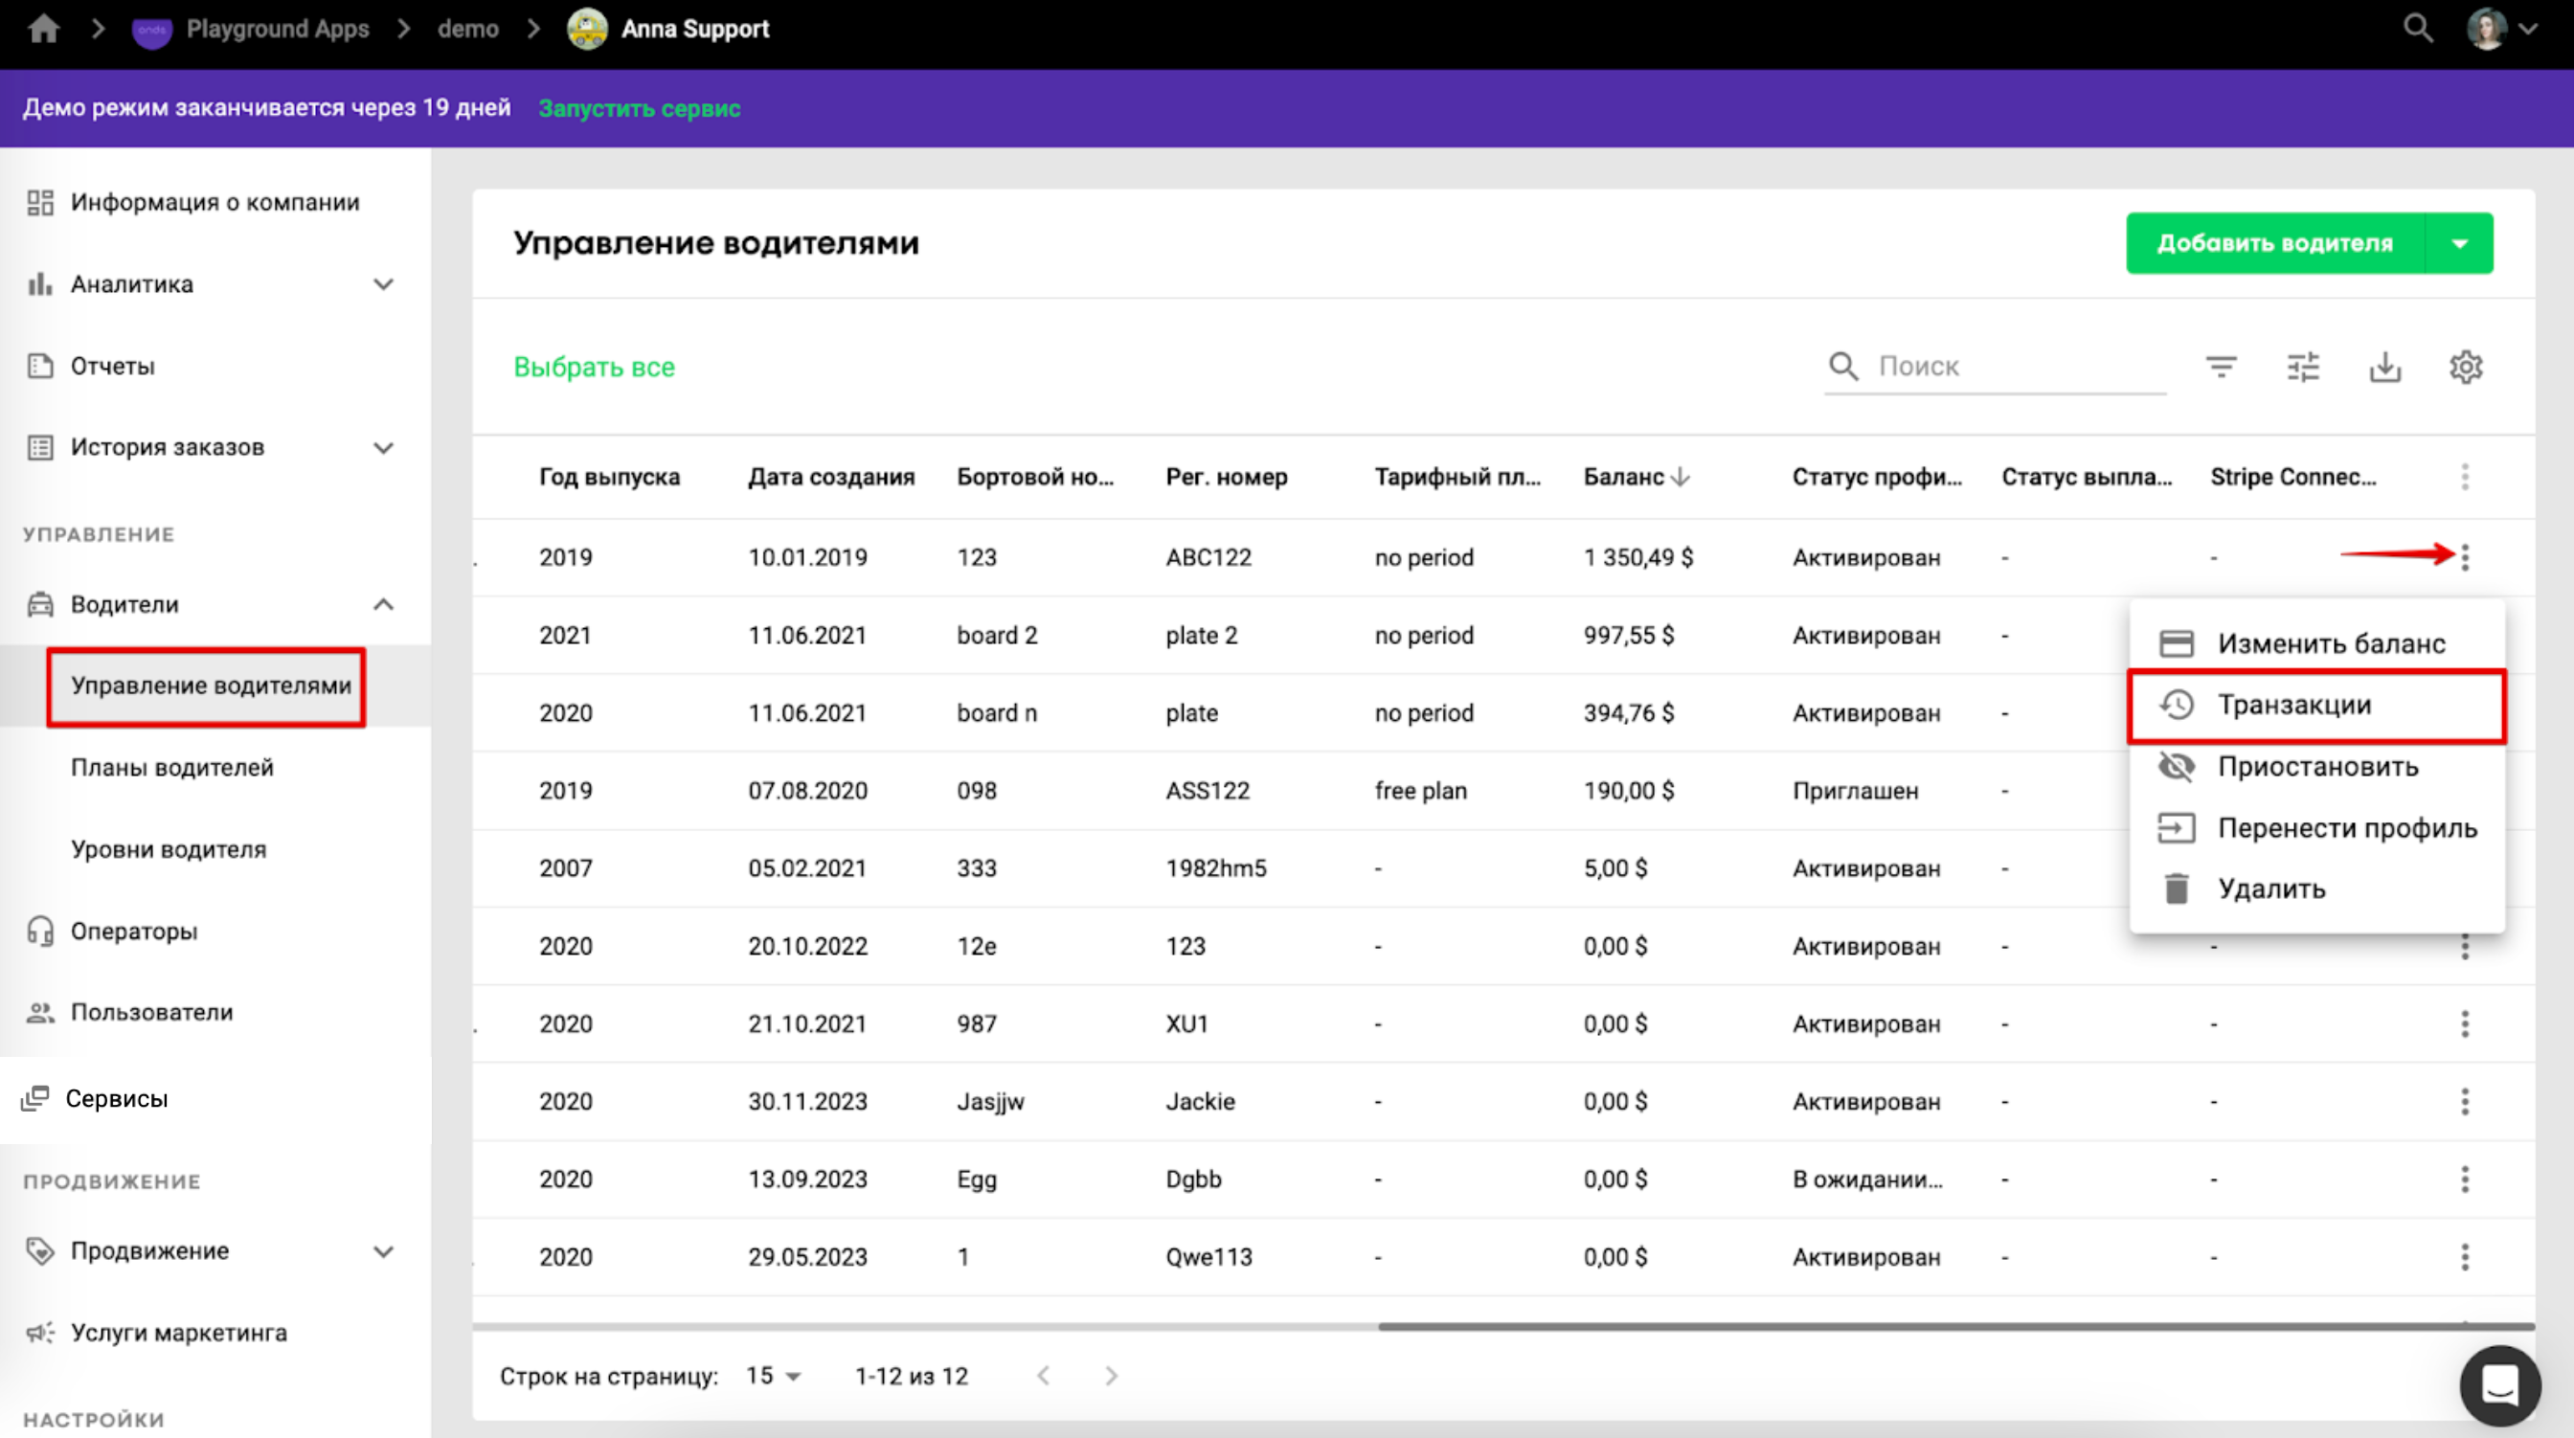Expand the Аналитика sidebar section
The image size is (2574, 1438).
[x=383, y=284]
